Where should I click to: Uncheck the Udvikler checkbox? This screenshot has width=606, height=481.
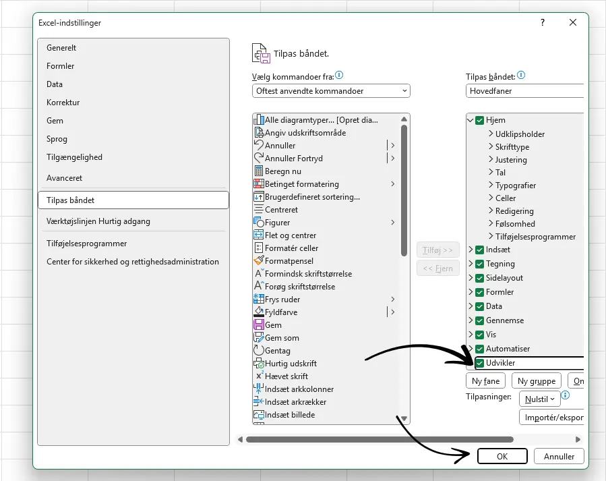click(480, 363)
